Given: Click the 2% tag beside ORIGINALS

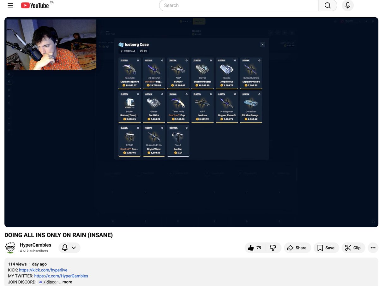Looking at the screenshot, I should pyautogui.click(x=144, y=51).
